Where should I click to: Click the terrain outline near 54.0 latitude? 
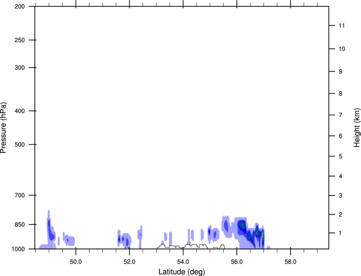[x=191, y=246]
